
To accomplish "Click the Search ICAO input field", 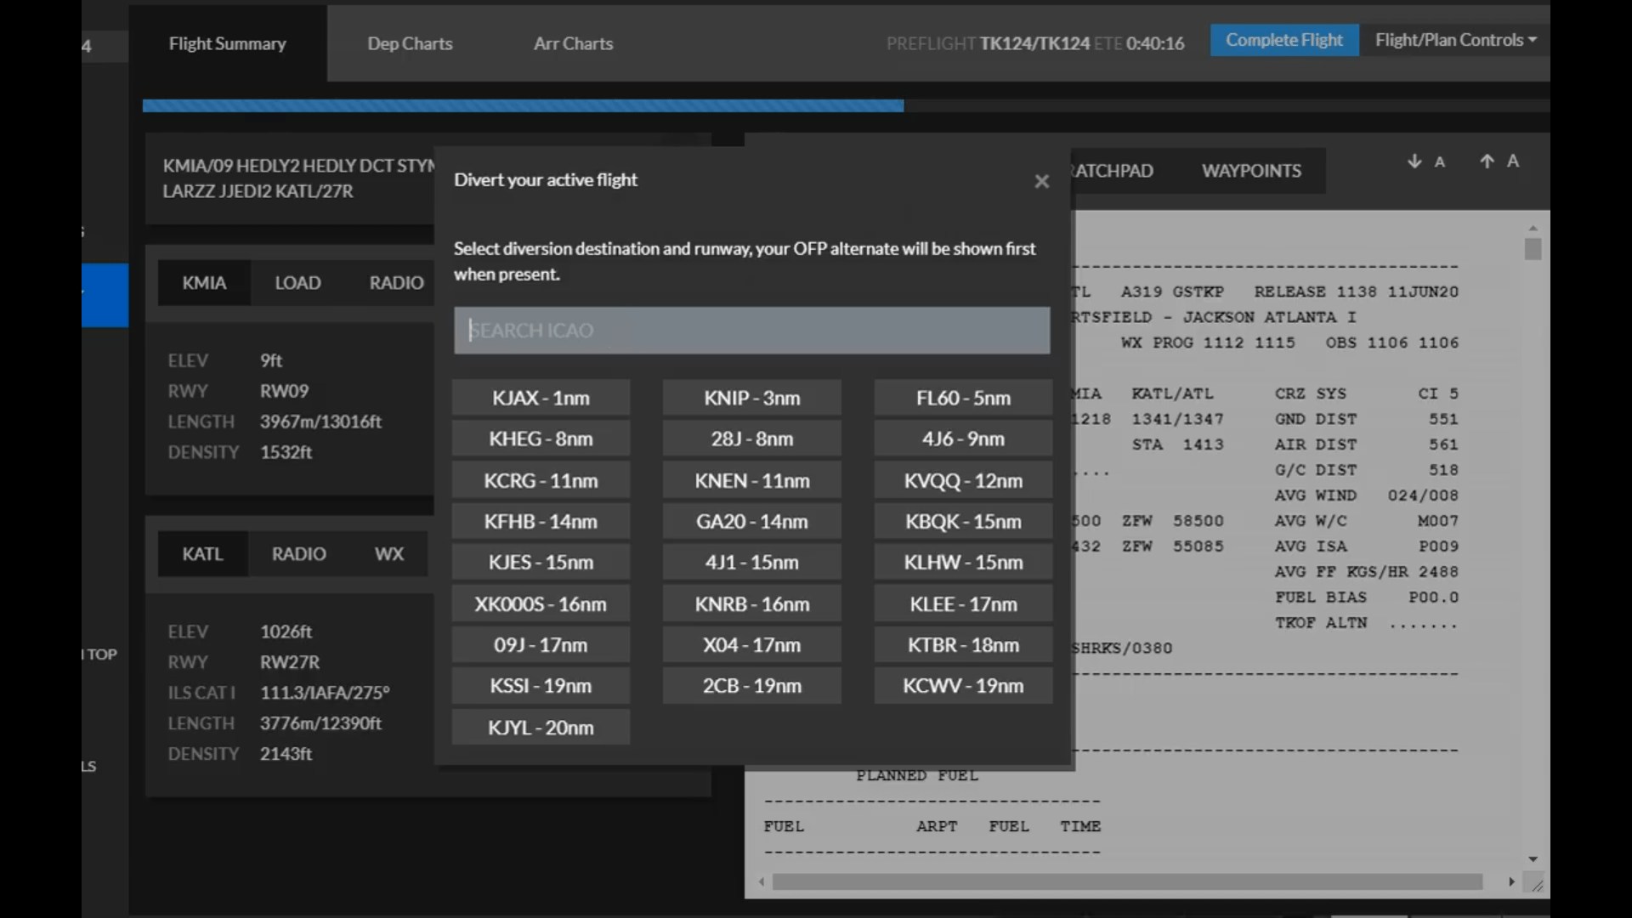I will (751, 330).
